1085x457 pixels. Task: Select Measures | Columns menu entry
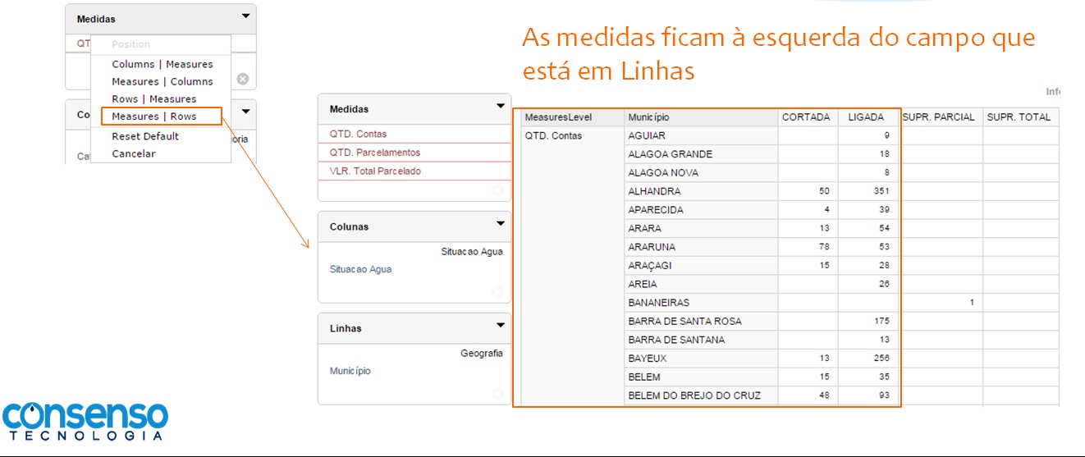point(162,81)
